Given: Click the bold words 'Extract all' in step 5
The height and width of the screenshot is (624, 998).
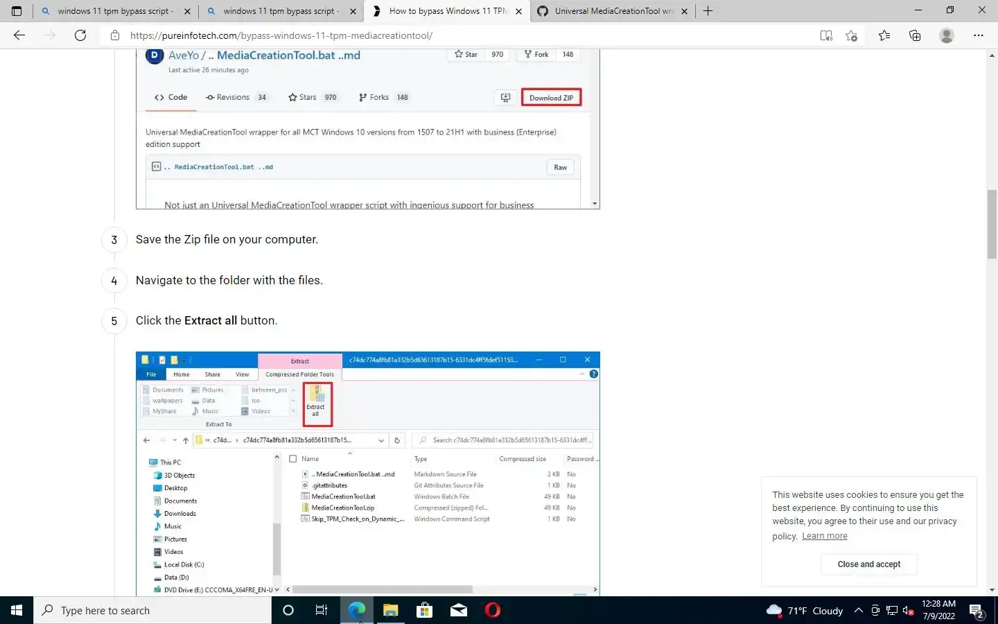Looking at the screenshot, I should click(211, 320).
